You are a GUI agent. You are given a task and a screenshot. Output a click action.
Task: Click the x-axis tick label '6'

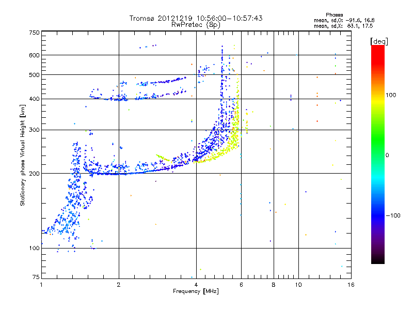[x=241, y=285]
